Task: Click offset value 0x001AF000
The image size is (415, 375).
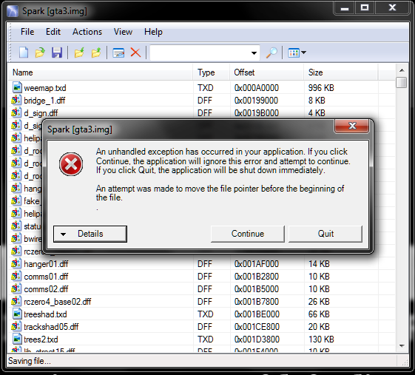Action: pyautogui.click(x=256, y=264)
